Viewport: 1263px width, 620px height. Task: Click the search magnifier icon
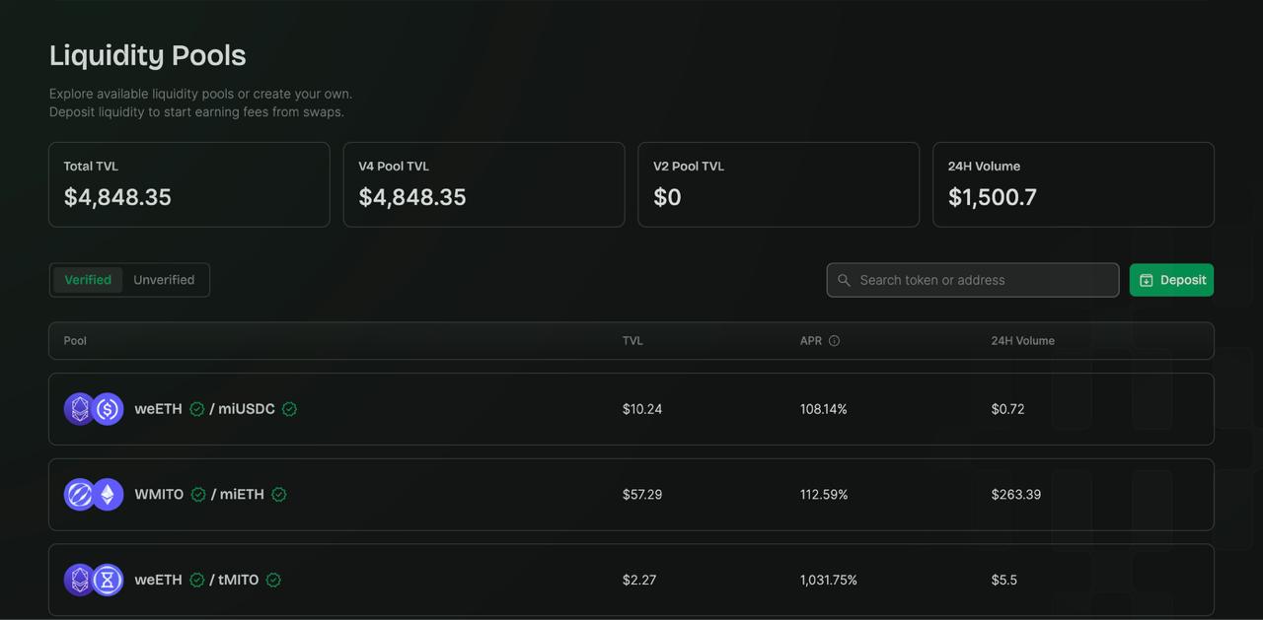(x=844, y=280)
